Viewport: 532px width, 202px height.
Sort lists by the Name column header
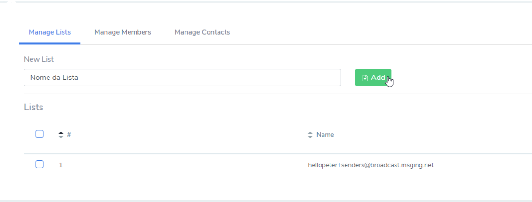[325, 135]
